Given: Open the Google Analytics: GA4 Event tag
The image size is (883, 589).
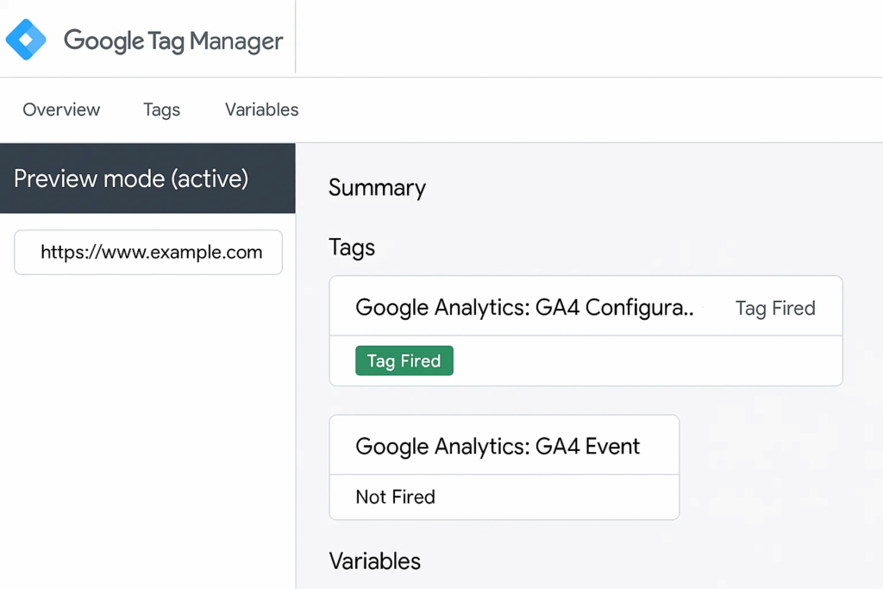Looking at the screenshot, I should tap(498, 446).
